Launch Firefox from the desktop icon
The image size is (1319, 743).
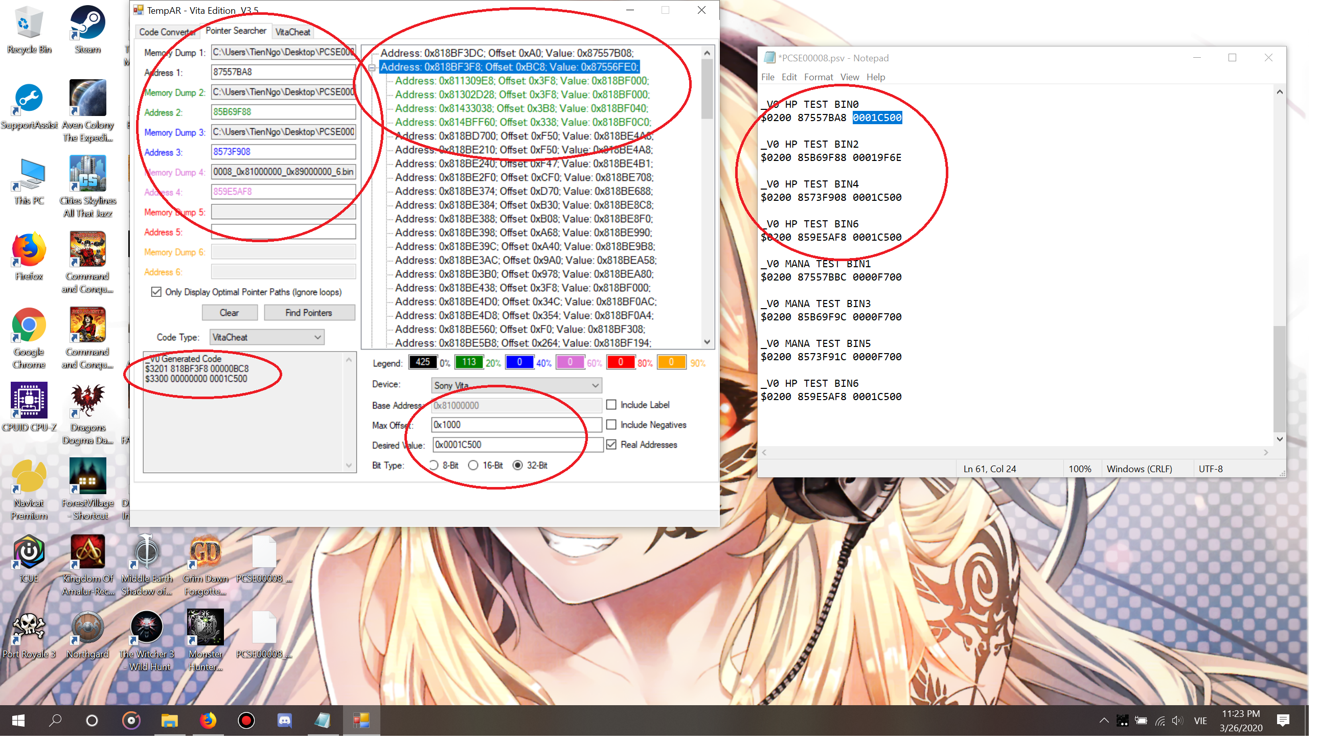coord(29,258)
